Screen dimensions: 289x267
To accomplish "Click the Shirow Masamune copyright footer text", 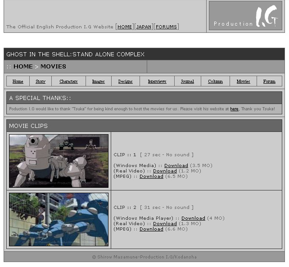I will pyautogui.click(x=144, y=257).
